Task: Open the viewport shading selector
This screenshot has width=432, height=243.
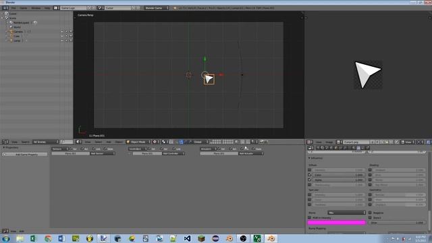Action: click(x=156, y=142)
